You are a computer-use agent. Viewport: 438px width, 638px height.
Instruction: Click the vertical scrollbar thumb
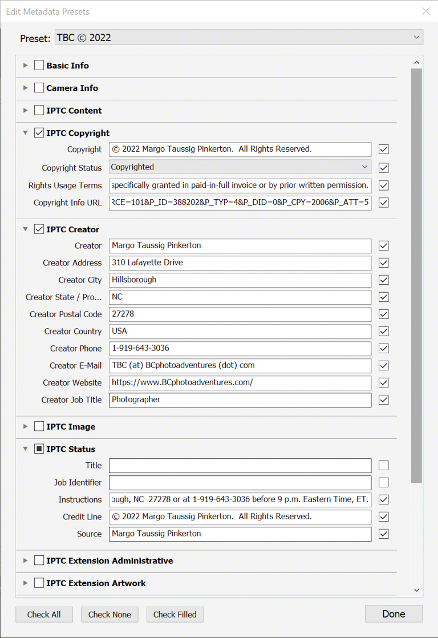pyautogui.click(x=416, y=276)
